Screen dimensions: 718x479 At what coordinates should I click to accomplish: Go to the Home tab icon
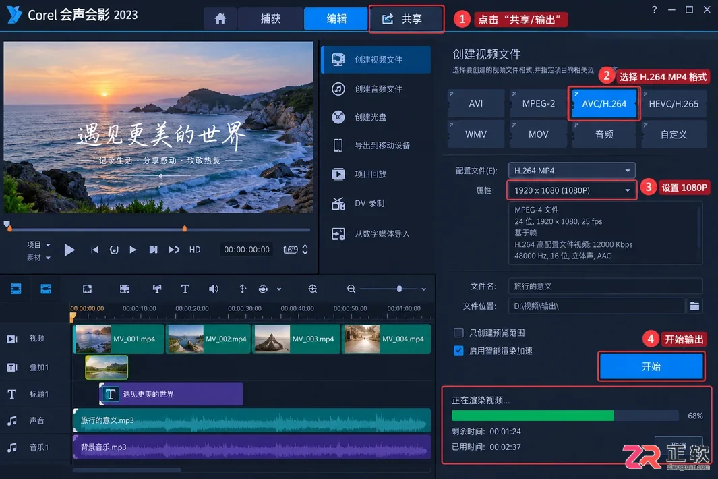(220, 18)
